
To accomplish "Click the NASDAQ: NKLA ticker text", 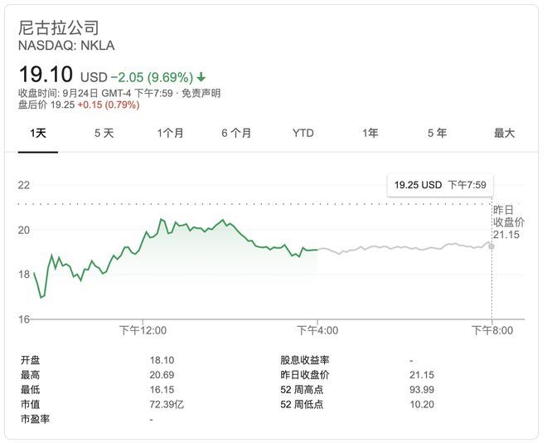I will pyautogui.click(x=66, y=46).
